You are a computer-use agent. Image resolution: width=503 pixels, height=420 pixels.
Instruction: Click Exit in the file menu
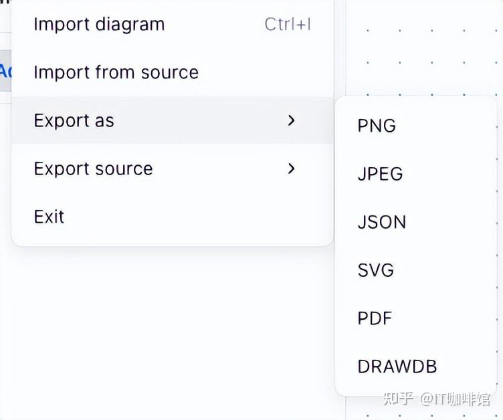coord(49,217)
